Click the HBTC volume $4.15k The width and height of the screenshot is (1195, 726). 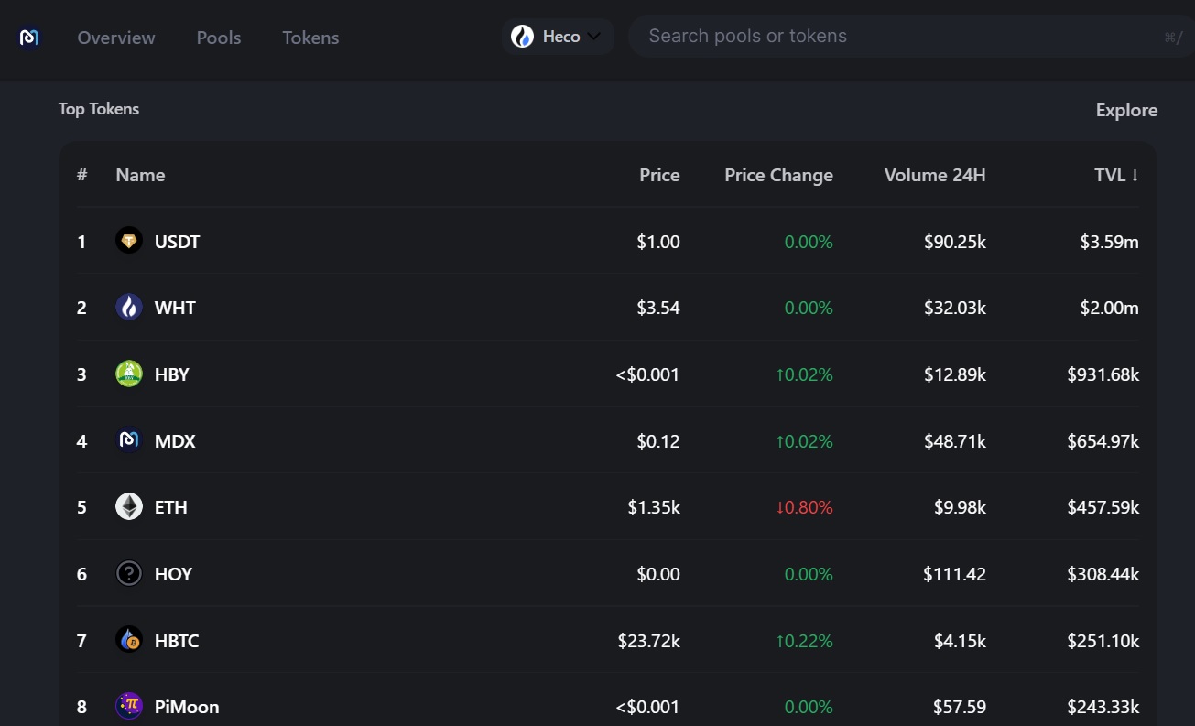(960, 641)
